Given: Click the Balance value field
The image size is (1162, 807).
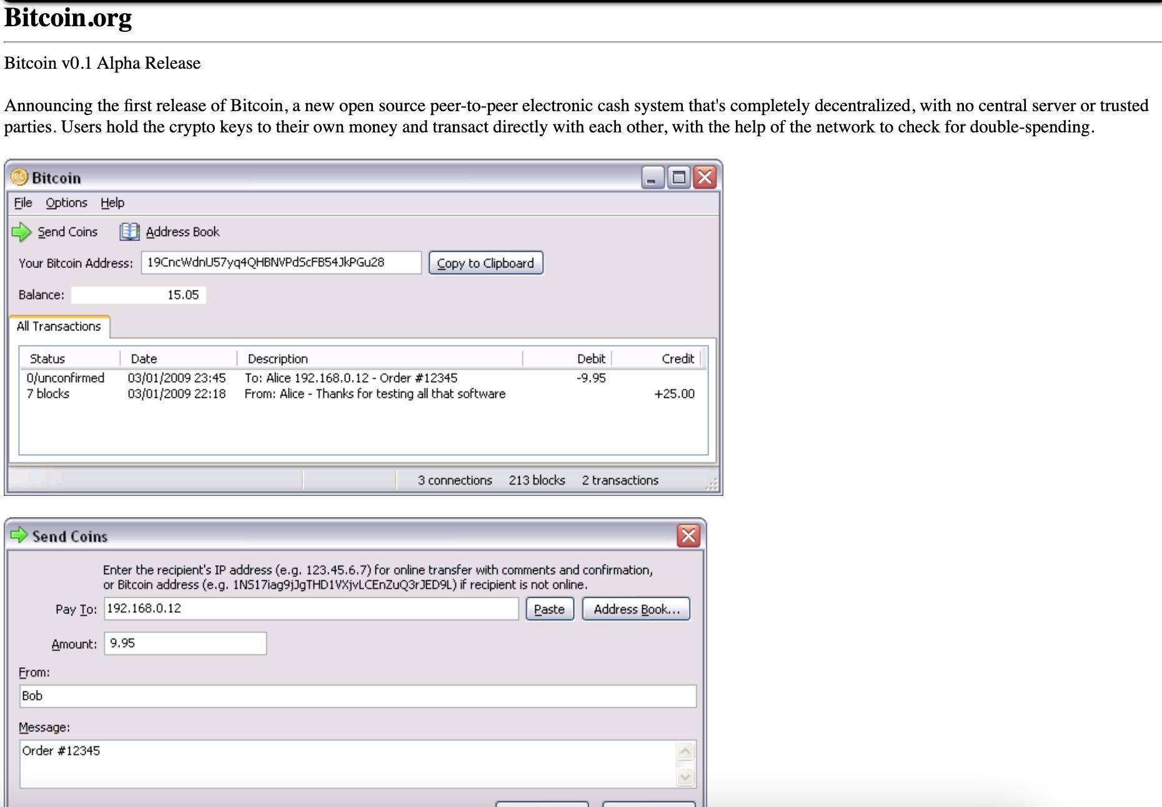Looking at the screenshot, I should click(x=139, y=295).
